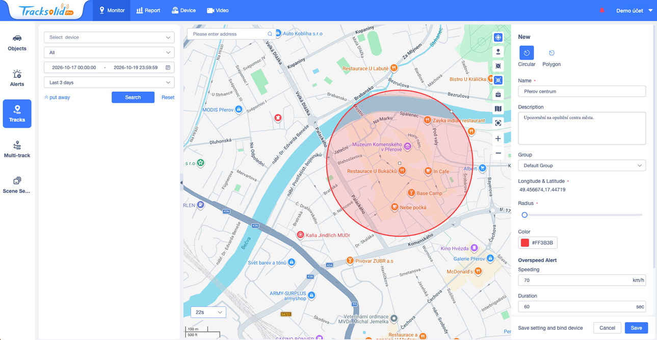Open the Scene Se... sidebar section

[17, 185]
